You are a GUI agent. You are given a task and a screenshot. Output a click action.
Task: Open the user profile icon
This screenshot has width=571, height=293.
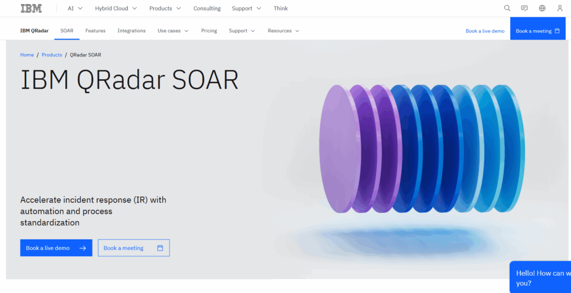click(560, 8)
